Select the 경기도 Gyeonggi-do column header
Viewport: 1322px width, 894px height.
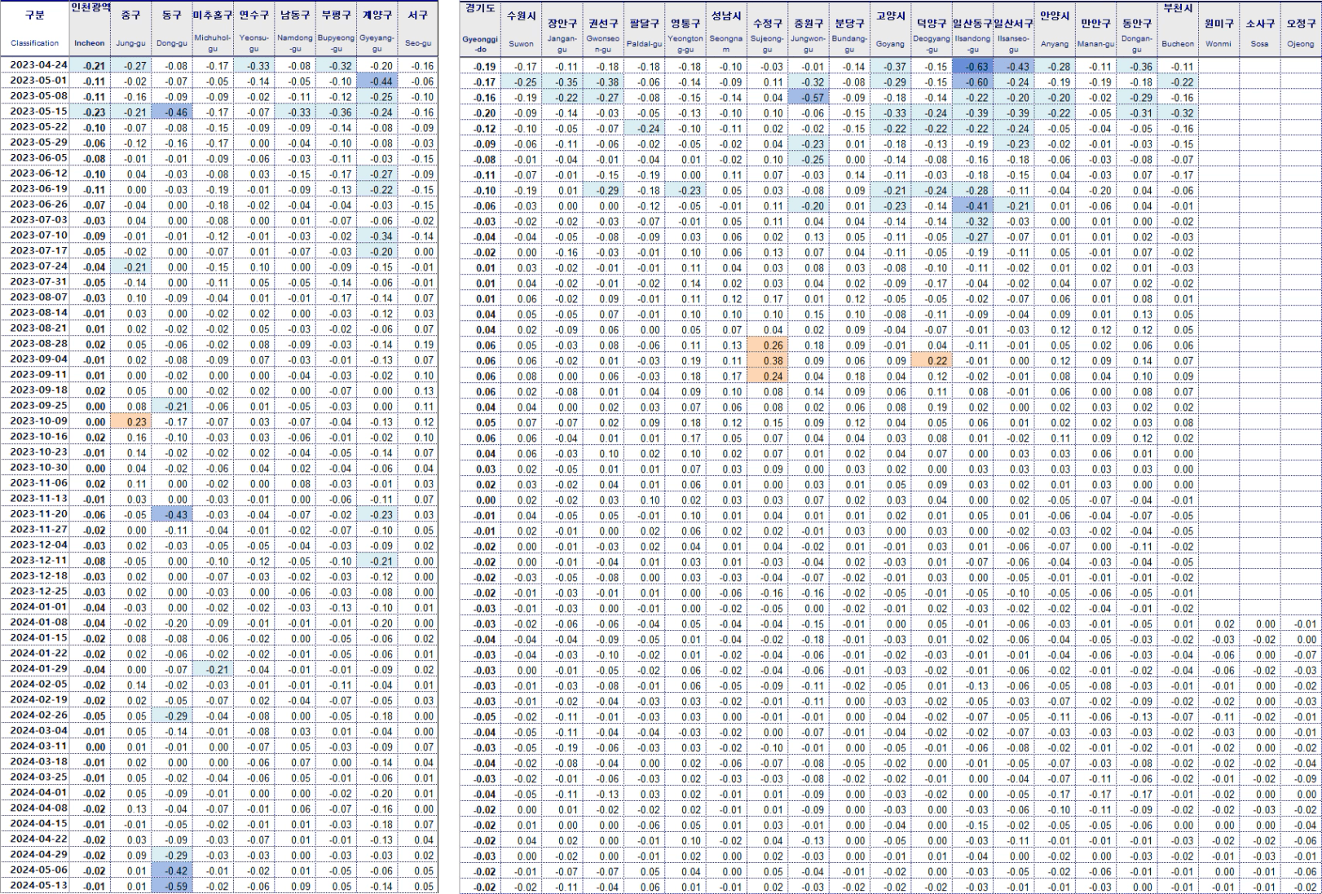pyautogui.click(x=480, y=29)
